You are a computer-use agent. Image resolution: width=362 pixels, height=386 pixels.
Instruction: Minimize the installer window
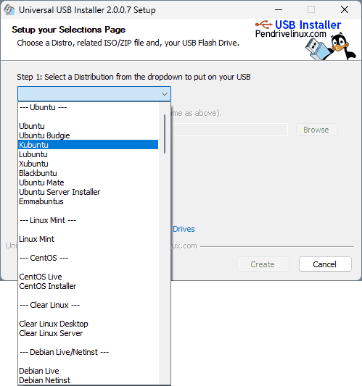click(279, 10)
